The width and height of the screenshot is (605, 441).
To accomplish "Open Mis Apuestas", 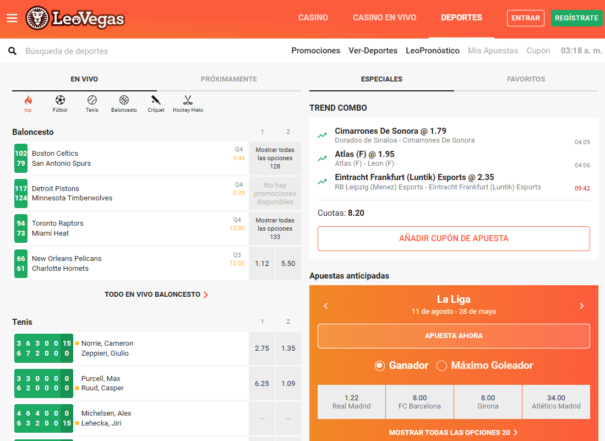I will (493, 51).
